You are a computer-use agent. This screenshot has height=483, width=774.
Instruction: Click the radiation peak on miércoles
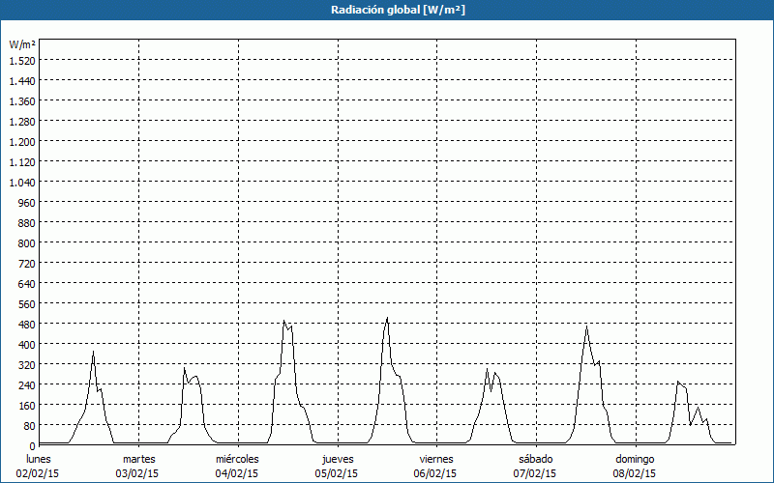pyautogui.click(x=283, y=322)
